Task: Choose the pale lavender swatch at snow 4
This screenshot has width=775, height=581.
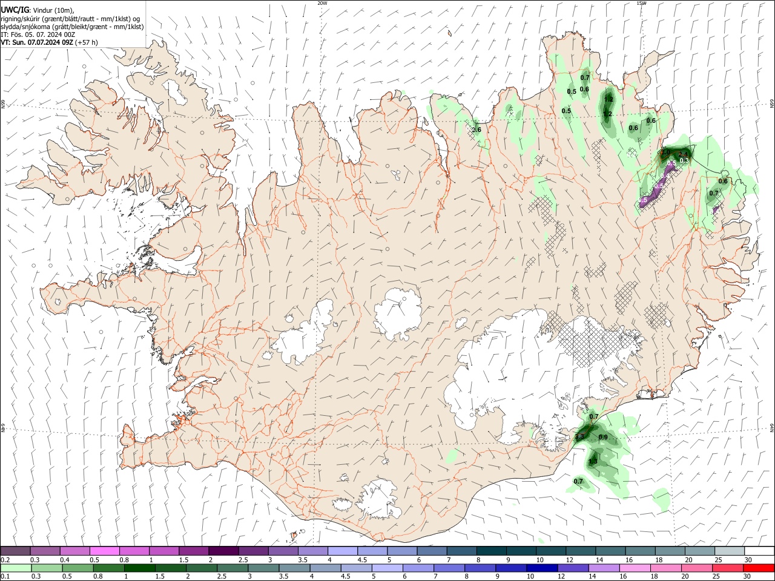Action: [x=341, y=551]
